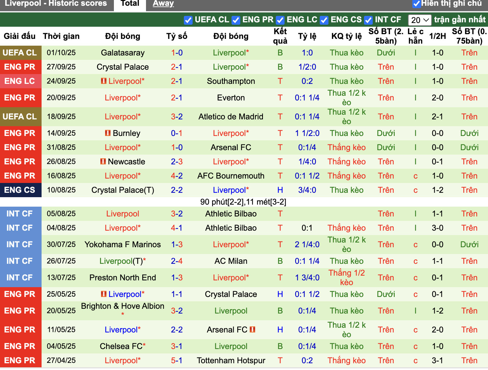Toggle the ENG CS competition checkbox

pyautogui.click(x=324, y=20)
